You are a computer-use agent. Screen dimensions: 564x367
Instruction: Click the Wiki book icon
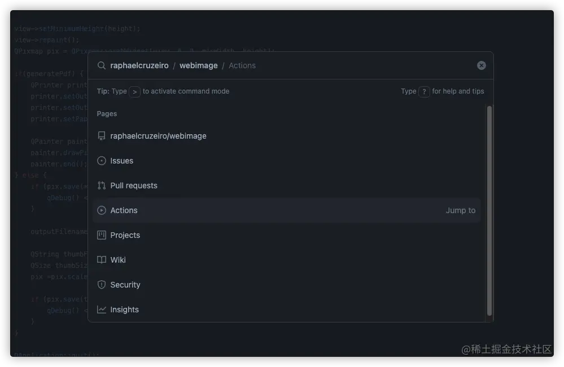point(102,260)
